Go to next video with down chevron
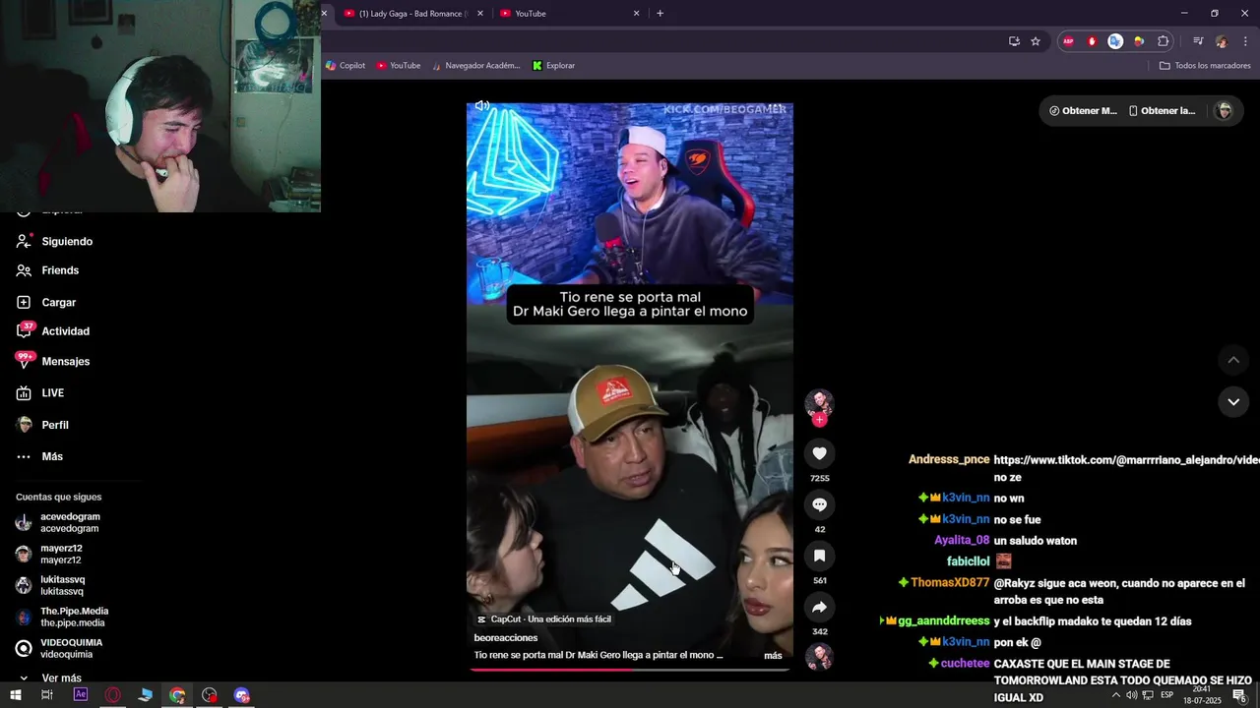Viewport: 1260px width, 708px height. pos(1233,401)
